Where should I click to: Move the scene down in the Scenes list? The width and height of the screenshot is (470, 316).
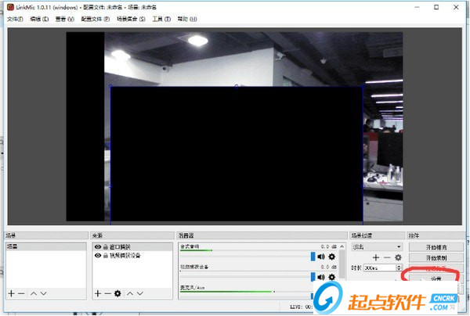tap(43, 293)
